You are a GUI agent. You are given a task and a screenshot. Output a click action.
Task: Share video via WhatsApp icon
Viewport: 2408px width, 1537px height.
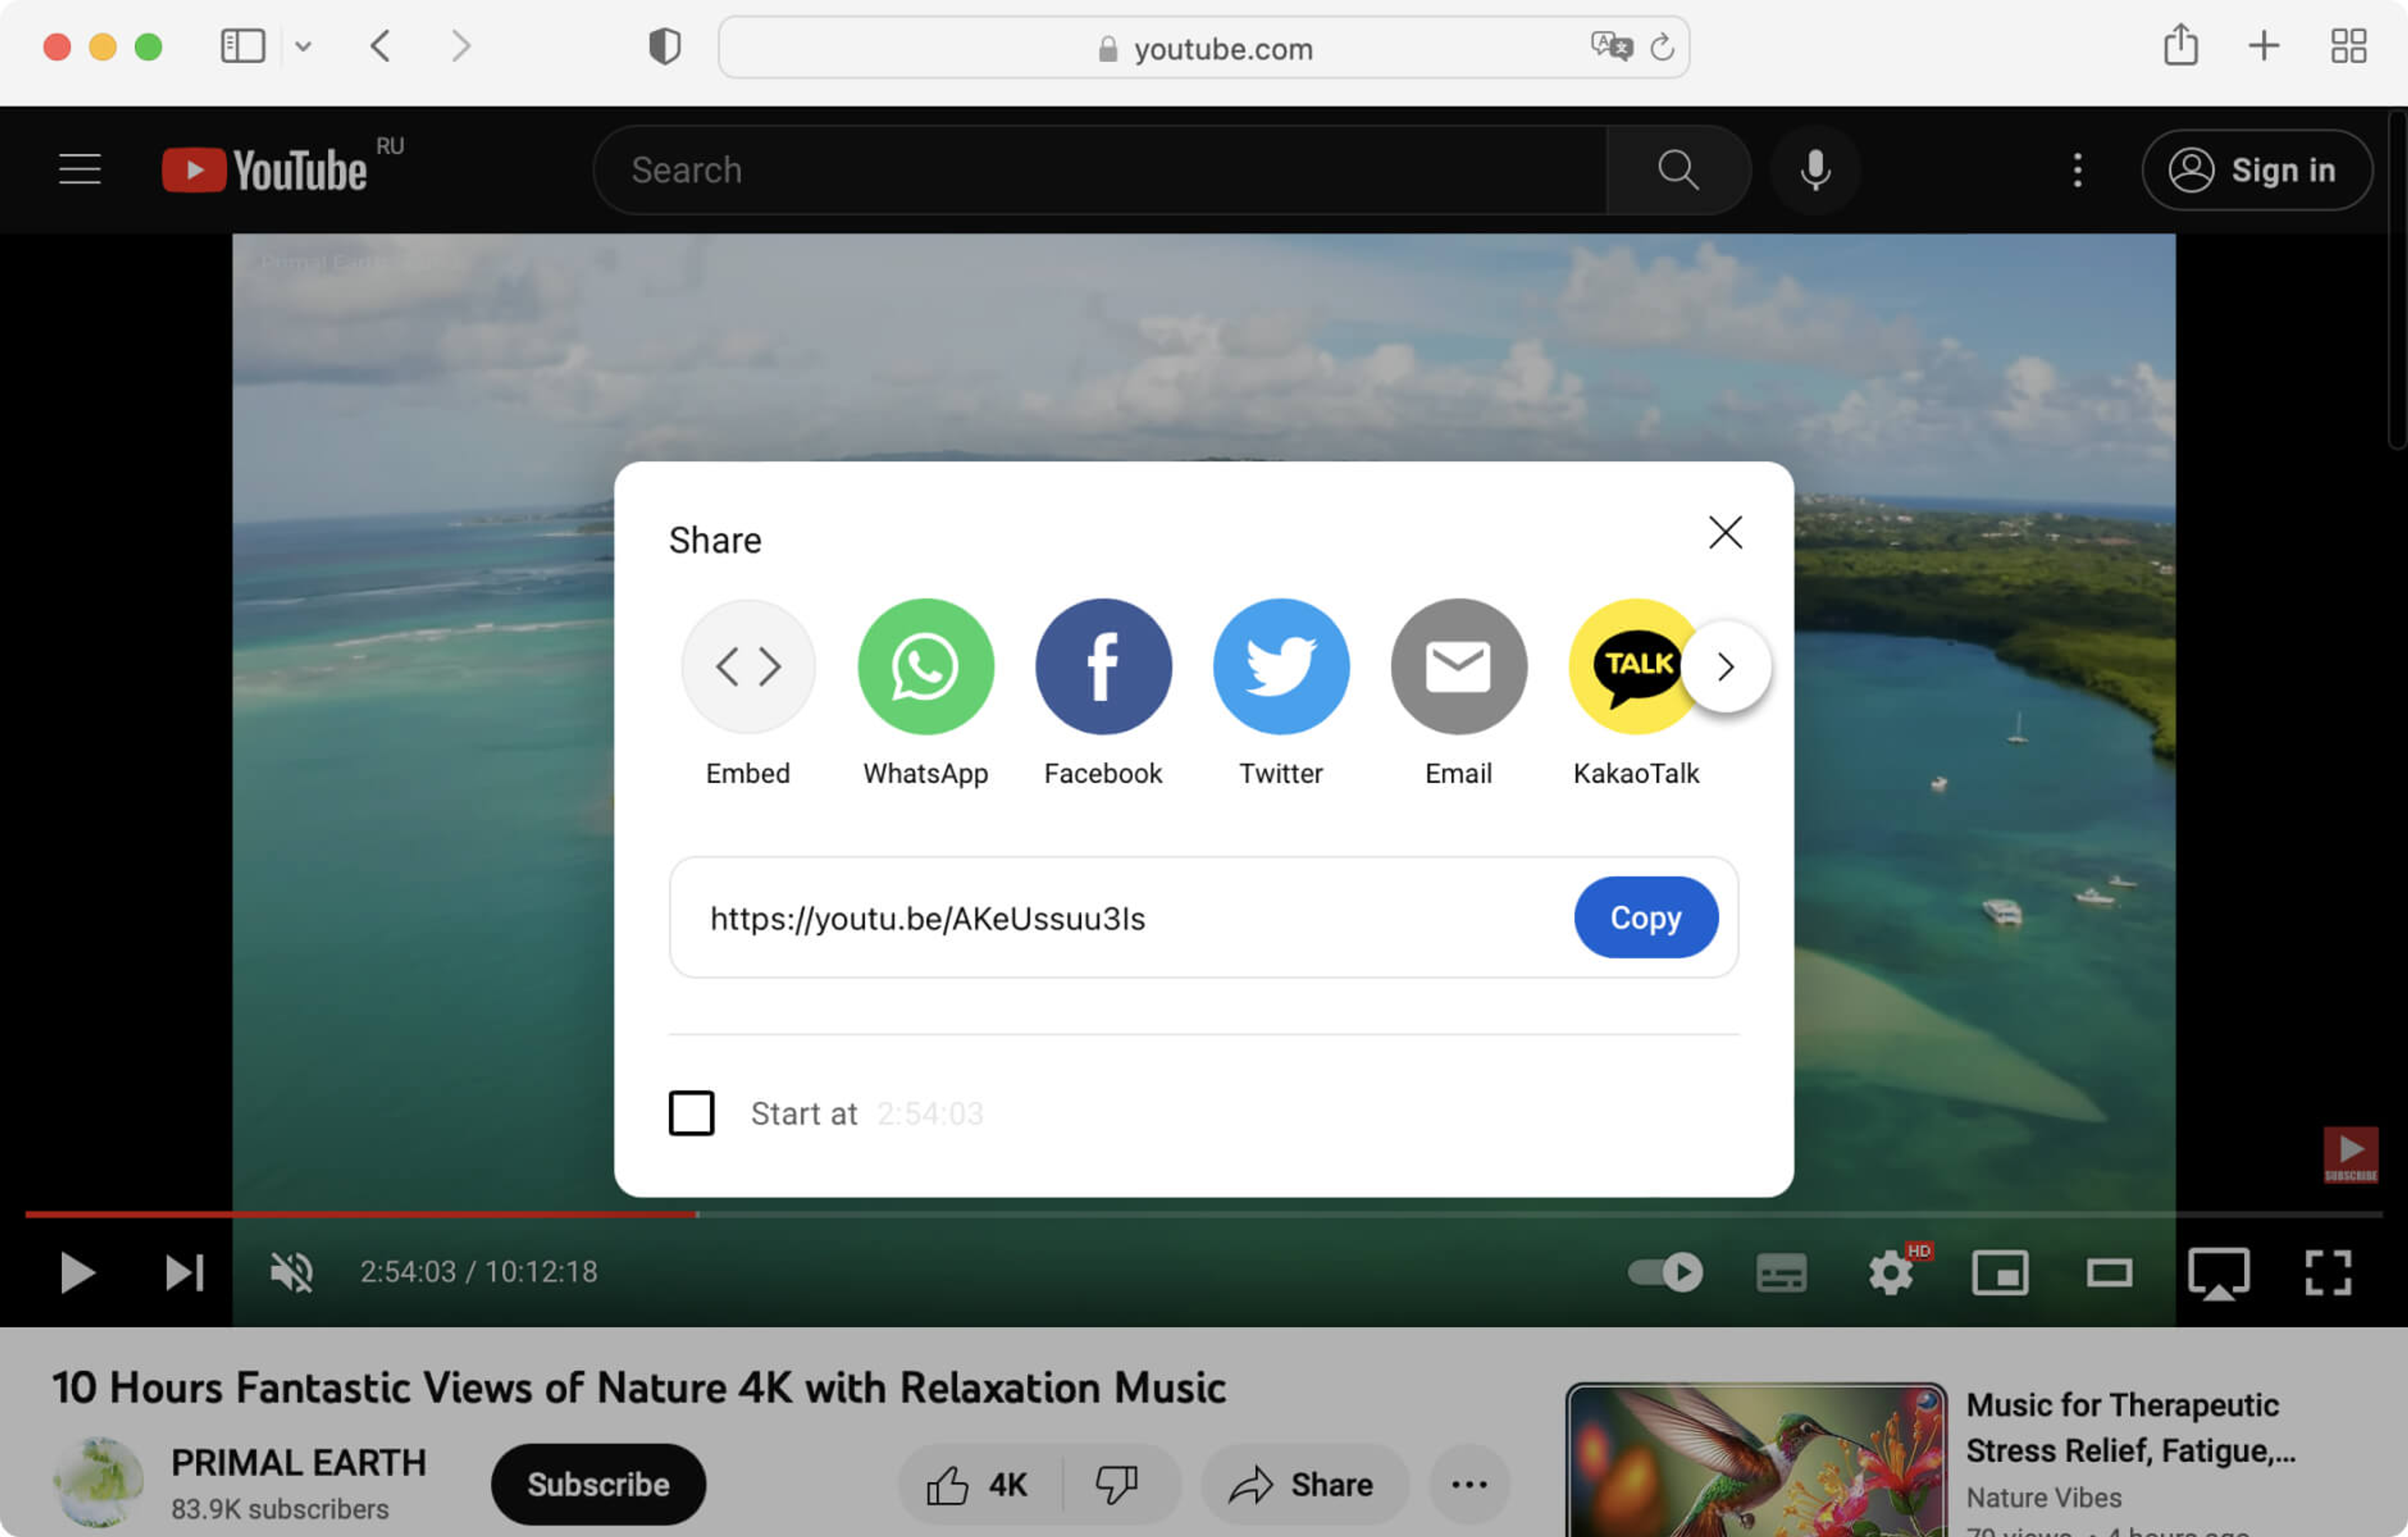(925, 667)
